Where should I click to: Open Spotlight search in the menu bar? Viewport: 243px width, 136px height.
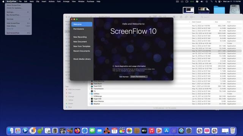(216, 2)
